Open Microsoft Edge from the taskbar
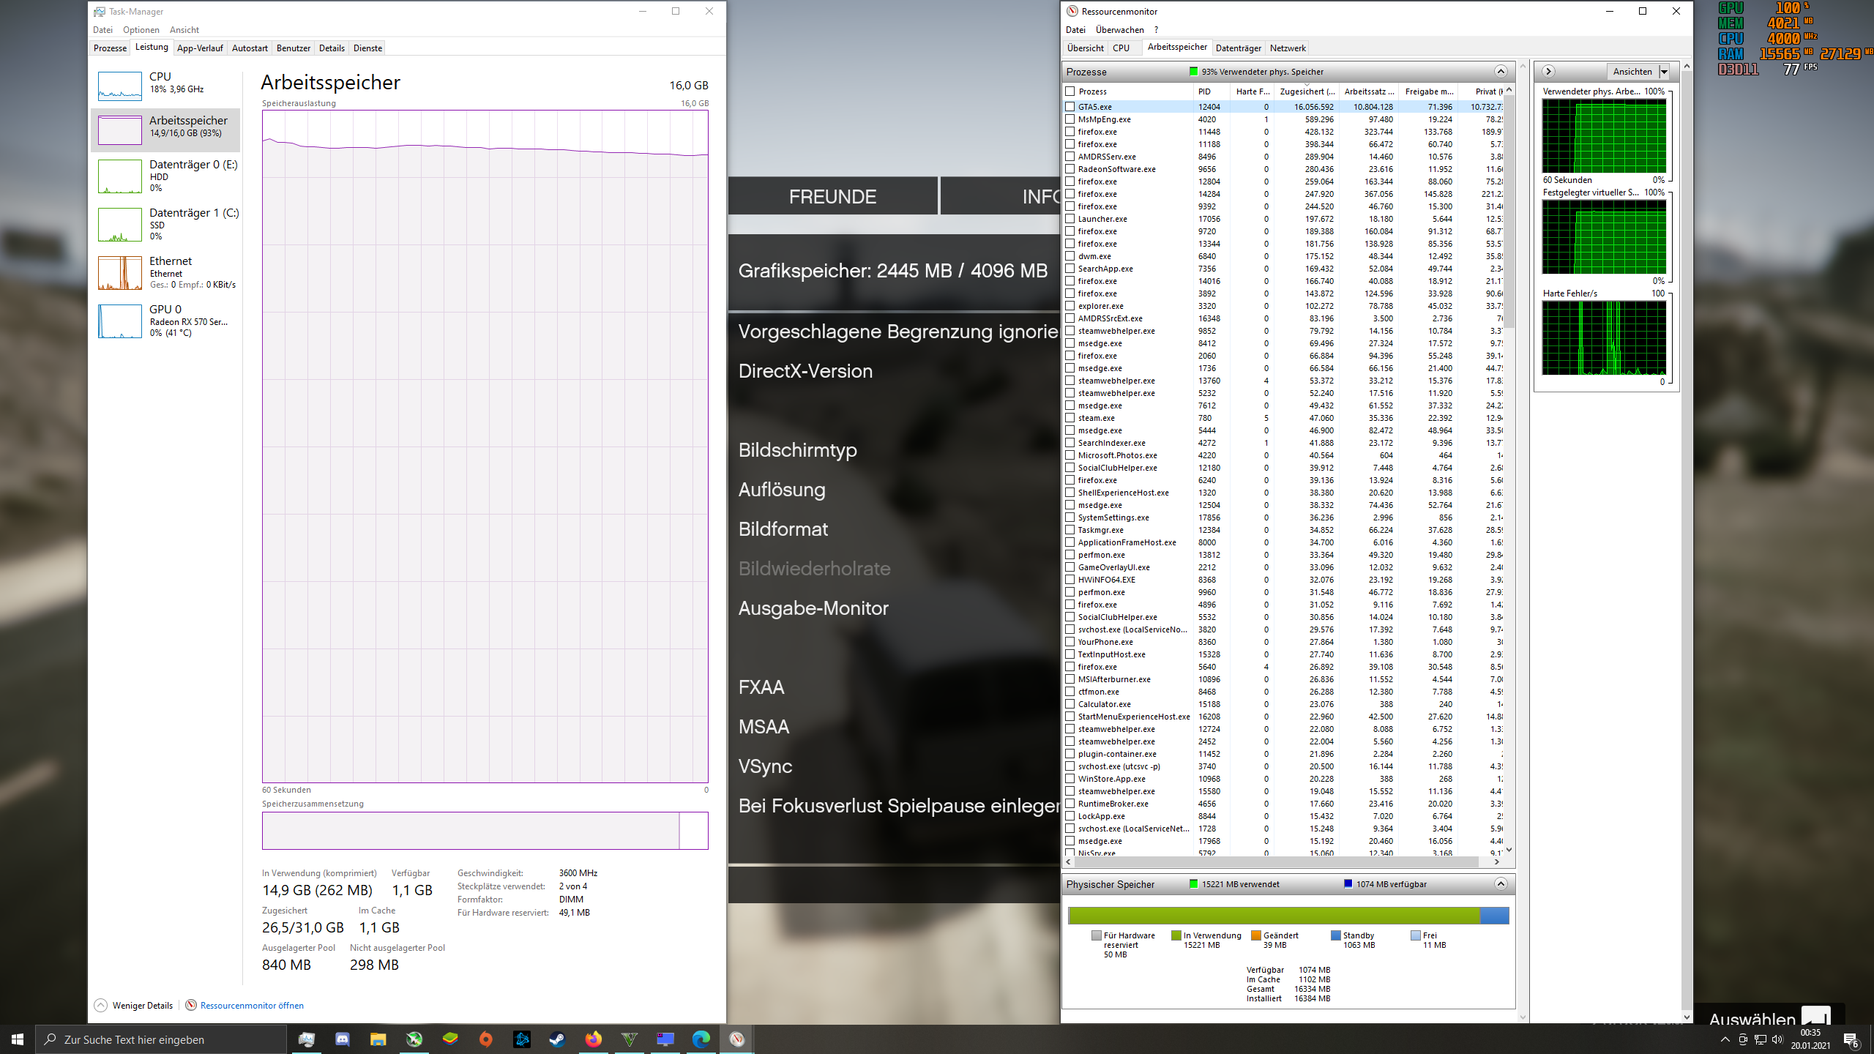 point(701,1039)
